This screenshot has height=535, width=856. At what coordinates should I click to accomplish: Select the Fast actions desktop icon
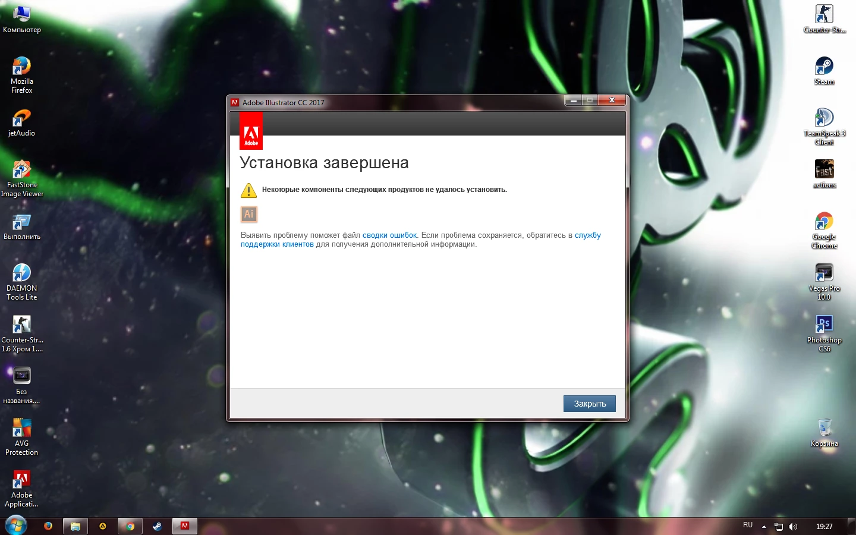click(824, 174)
